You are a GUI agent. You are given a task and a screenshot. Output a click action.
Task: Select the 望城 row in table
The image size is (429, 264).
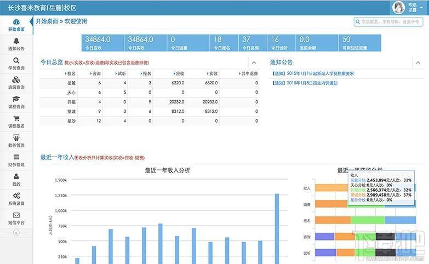click(x=150, y=111)
